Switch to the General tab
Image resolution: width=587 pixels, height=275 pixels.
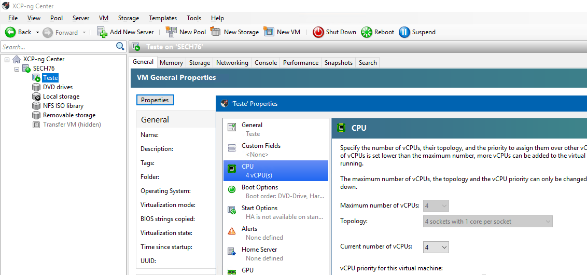click(x=143, y=62)
